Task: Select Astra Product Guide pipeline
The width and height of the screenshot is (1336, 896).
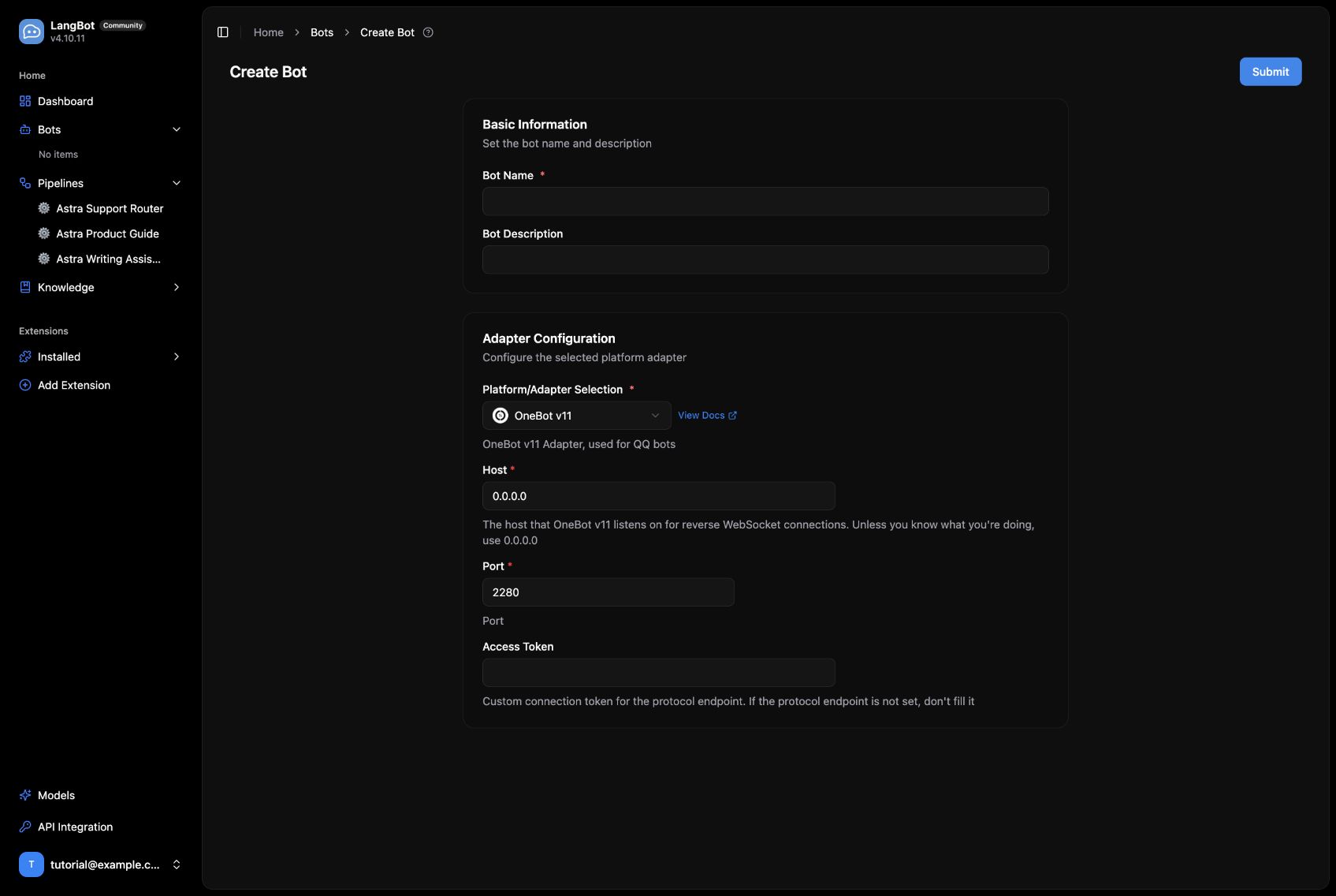Action: tap(108, 233)
